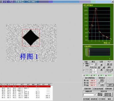Decrease size with the minus button
This screenshot has width=114, height=101.
[111, 64]
